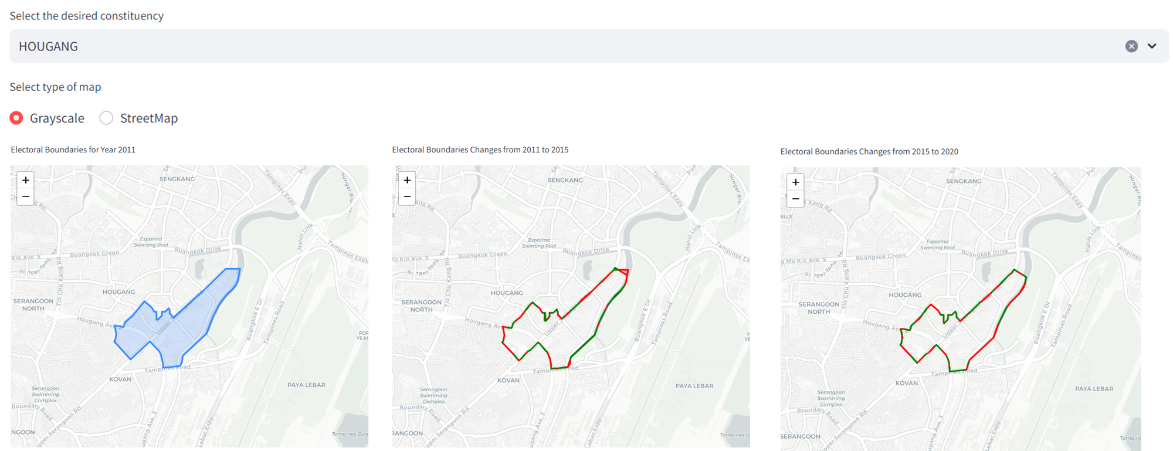
Task: Zoom in on the 2011 to 2015 map
Action: click(407, 180)
